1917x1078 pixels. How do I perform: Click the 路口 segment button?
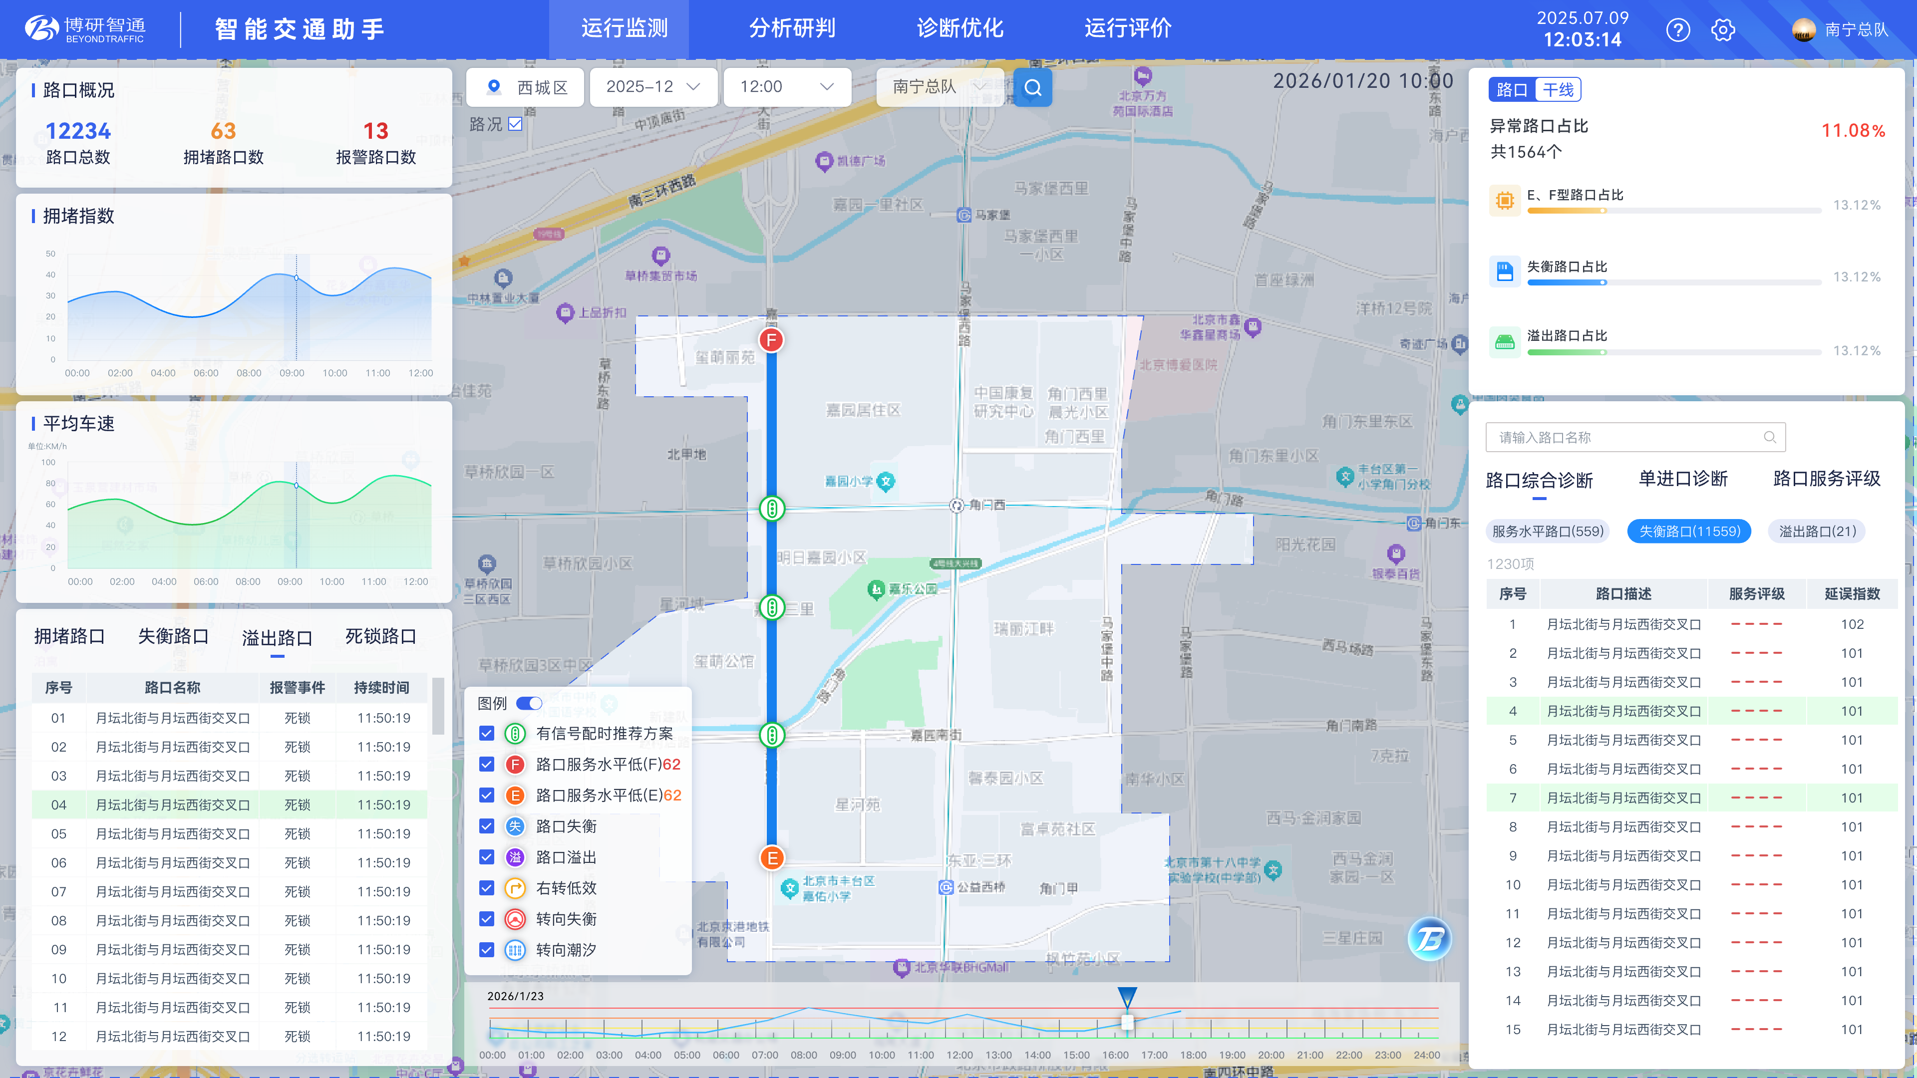[x=1512, y=90]
